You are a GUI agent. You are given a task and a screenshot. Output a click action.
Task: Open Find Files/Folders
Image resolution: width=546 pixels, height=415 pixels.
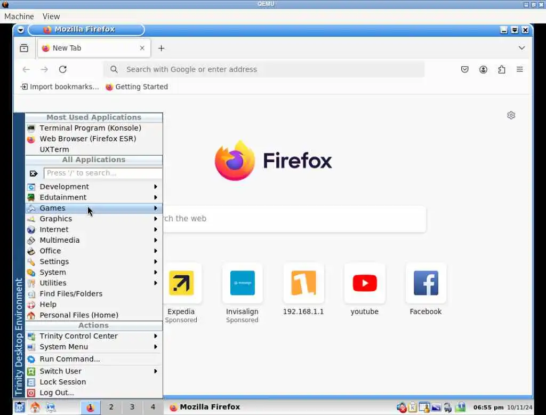(x=93, y=294)
